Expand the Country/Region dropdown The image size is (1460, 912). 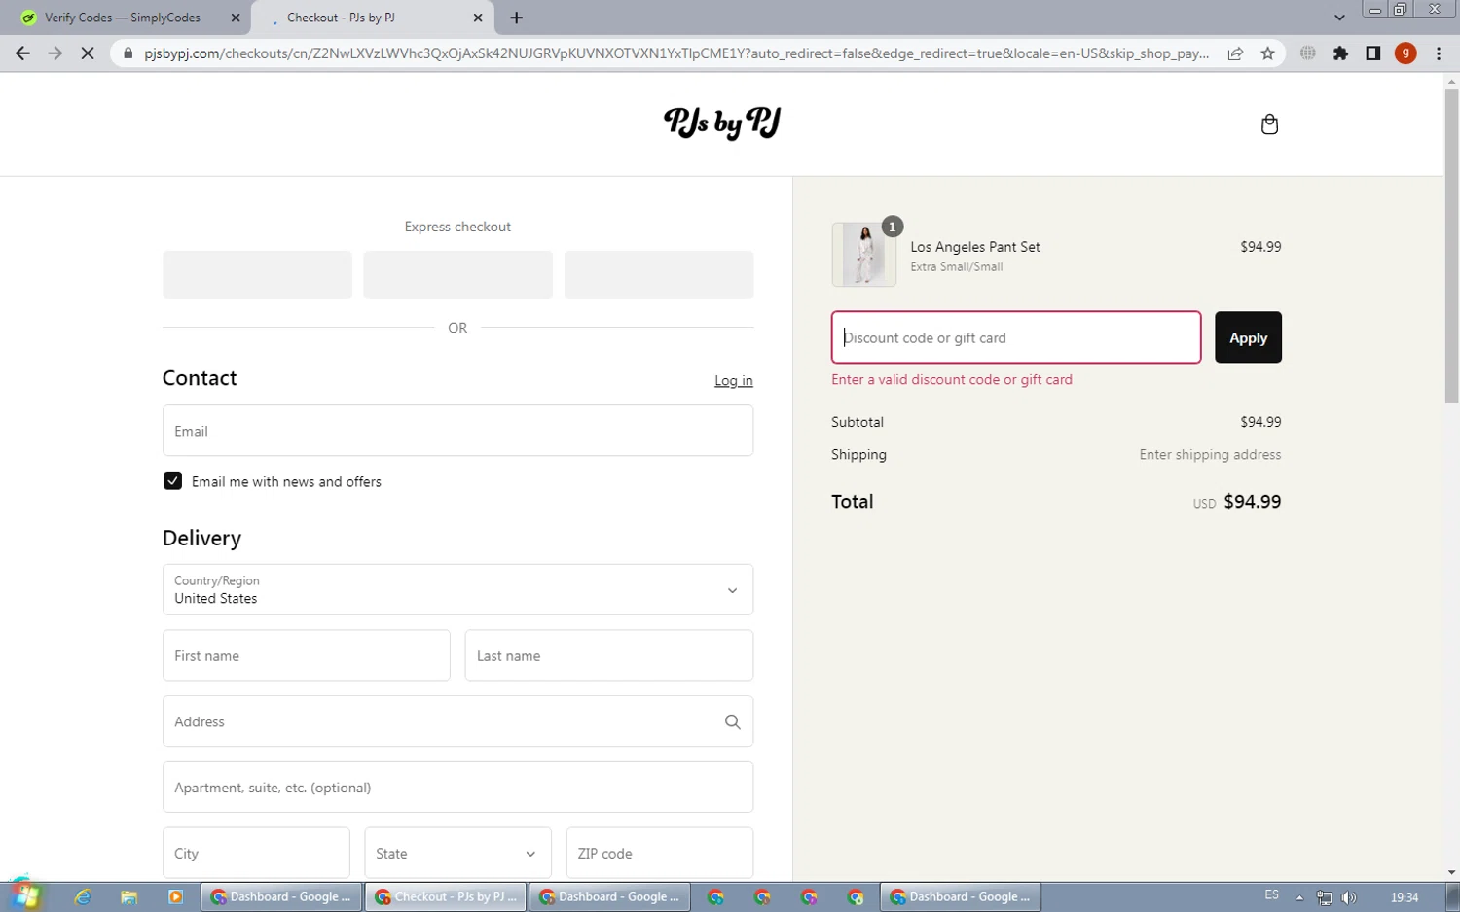pyautogui.click(x=457, y=589)
